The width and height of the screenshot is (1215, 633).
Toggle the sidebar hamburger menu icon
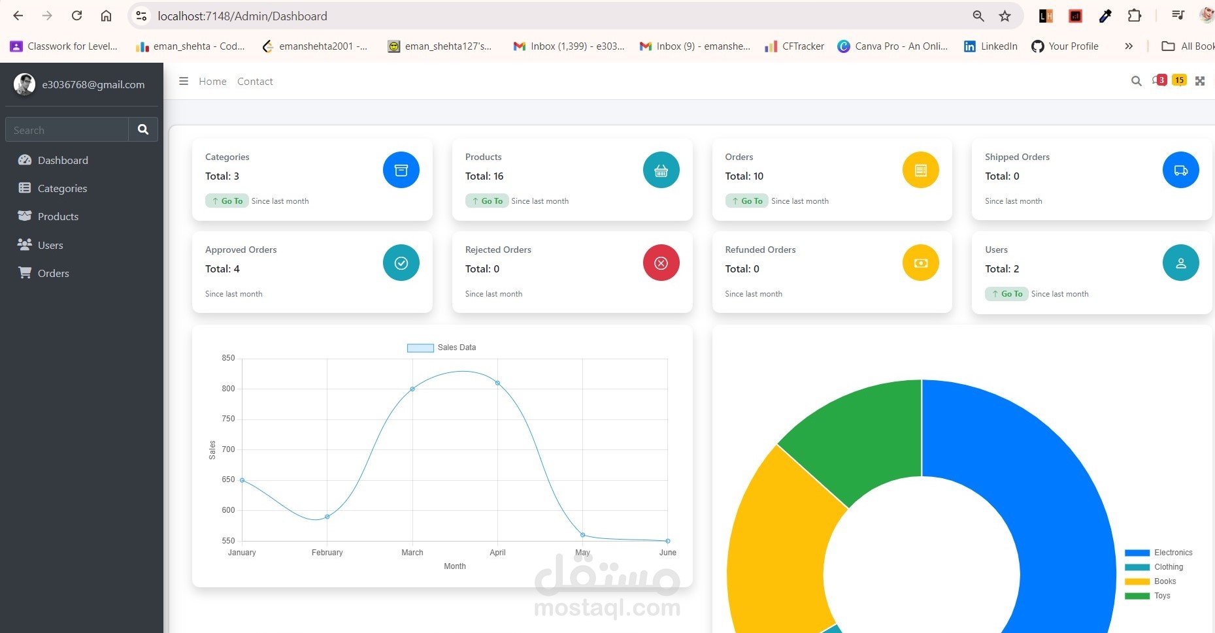[x=184, y=81]
